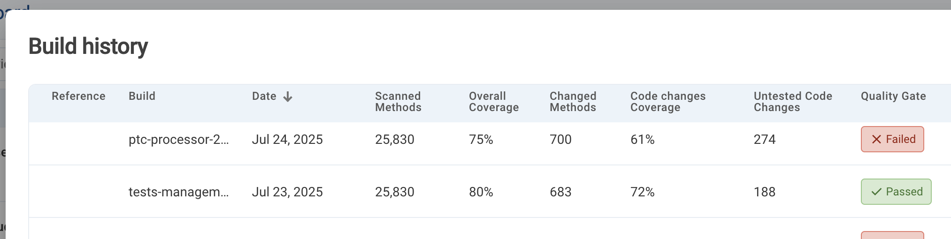951x239 pixels.
Task: Click the Overall Coverage column header
Action: (493, 102)
